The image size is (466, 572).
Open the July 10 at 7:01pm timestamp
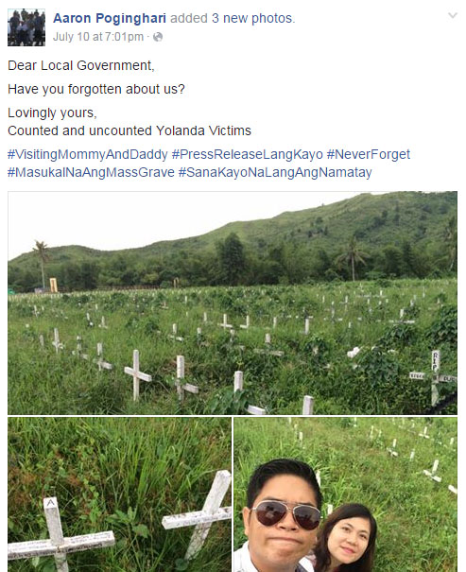click(x=98, y=37)
